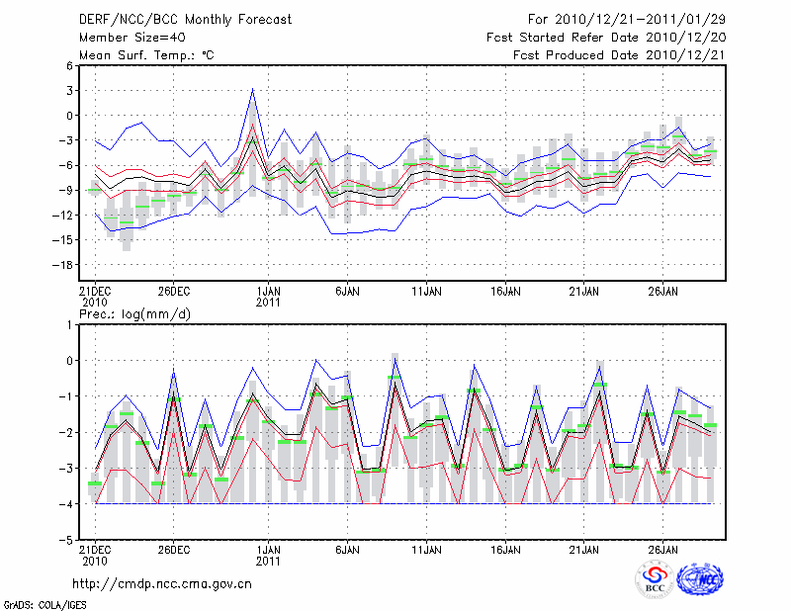Click 16JAN tick below precipitation chart

(x=505, y=549)
